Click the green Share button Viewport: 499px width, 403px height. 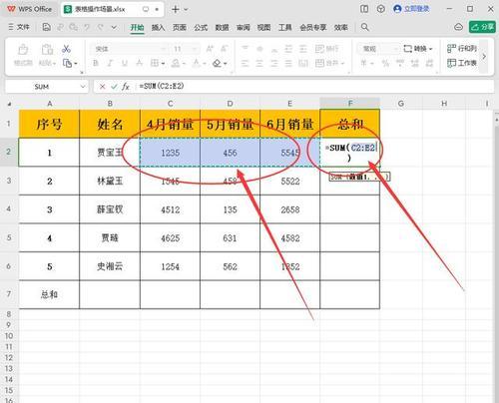(482, 27)
